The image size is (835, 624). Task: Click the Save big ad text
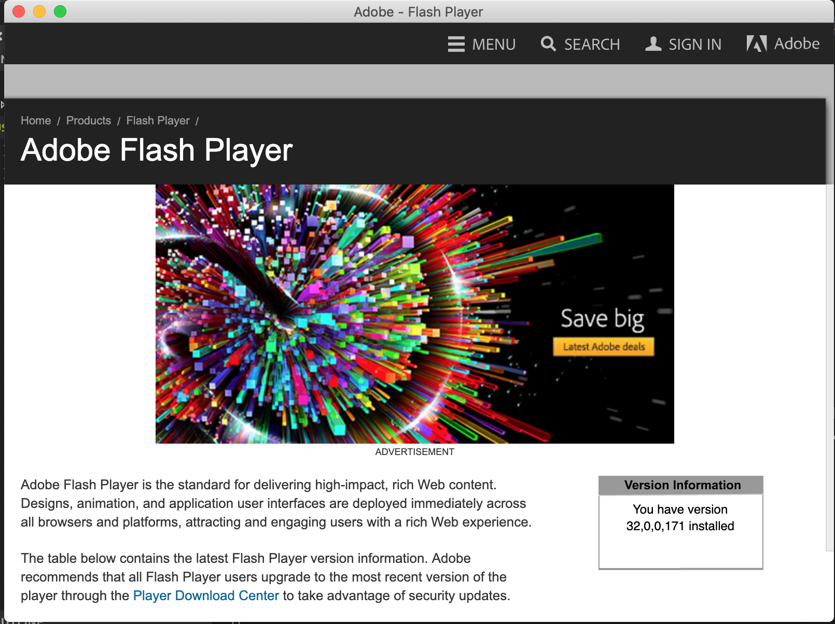tap(602, 319)
